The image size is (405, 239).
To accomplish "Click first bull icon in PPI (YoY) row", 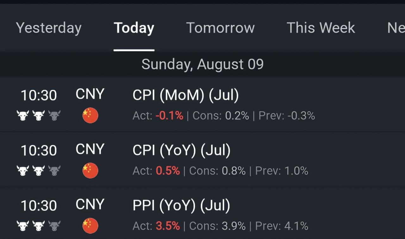I will [23, 226].
